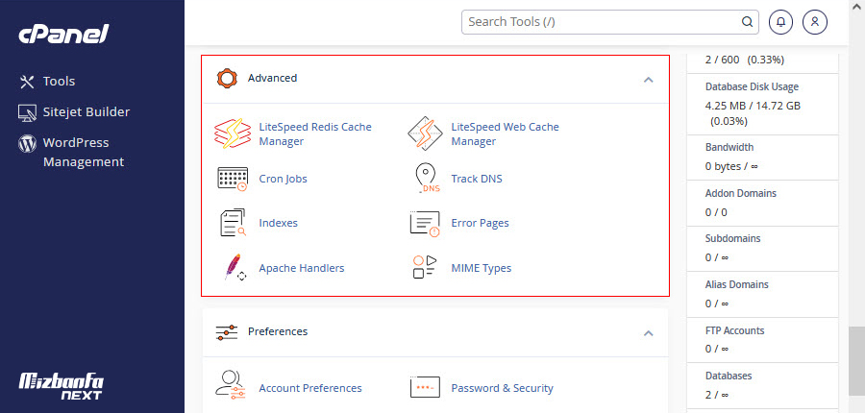This screenshot has height=413, width=865.
Task: Open the Track DNS link
Action: pos(477,179)
